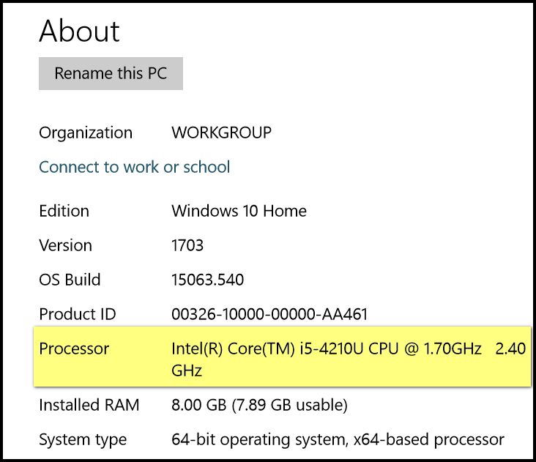Select product ID 00326-10000-00000-AA461
This screenshot has width=536, height=462.
[x=269, y=314]
